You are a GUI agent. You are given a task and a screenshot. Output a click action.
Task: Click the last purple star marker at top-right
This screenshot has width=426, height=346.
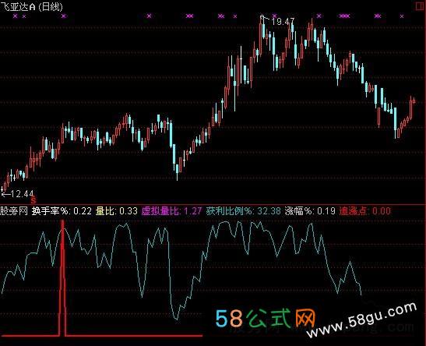coord(402,16)
